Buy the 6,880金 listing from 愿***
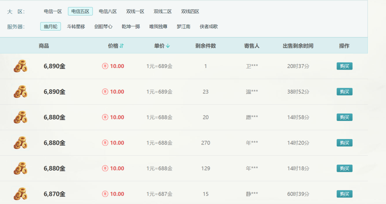The height and width of the screenshot is (204, 386). [x=344, y=117]
